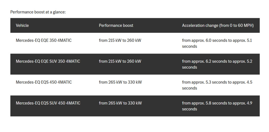Select the Mercedes-EQ EQS SUV 450 4MATIC name

click(x=48, y=103)
